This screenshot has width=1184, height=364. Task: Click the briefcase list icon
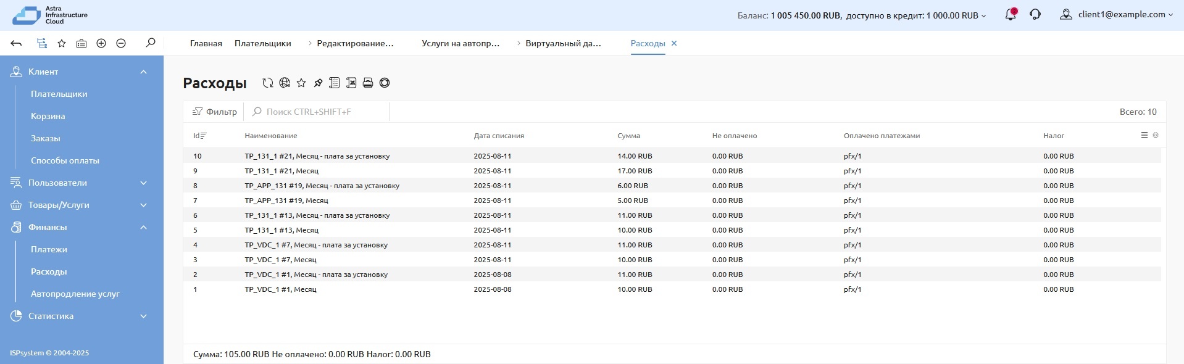pos(81,43)
